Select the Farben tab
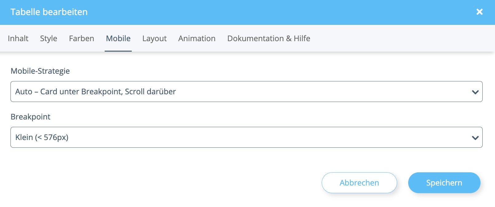The height and width of the screenshot is (207, 495). pyautogui.click(x=82, y=38)
